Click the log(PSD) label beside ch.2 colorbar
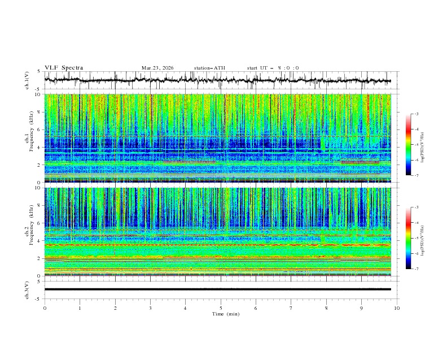 pos(422,240)
